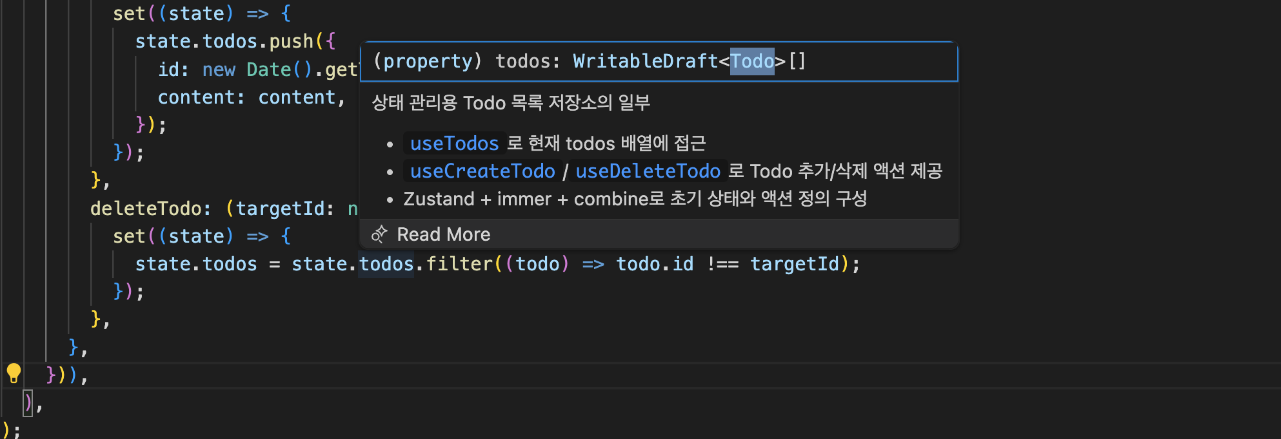Image resolution: width=1281 pixels, height=439 pixels.
Task: Click the filter method call
Action: [x=459, y=264]
